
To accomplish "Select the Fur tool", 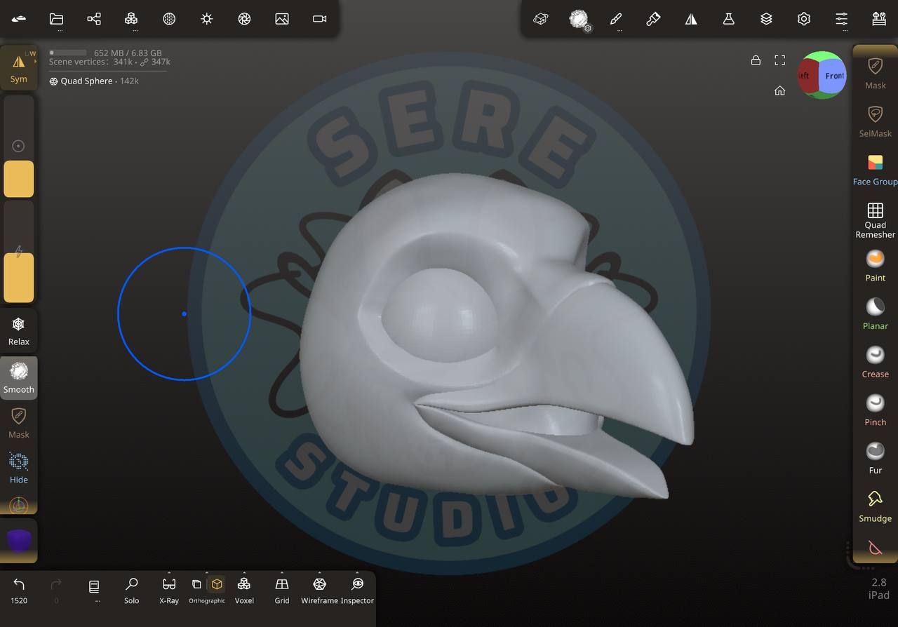I will point(875,457).
